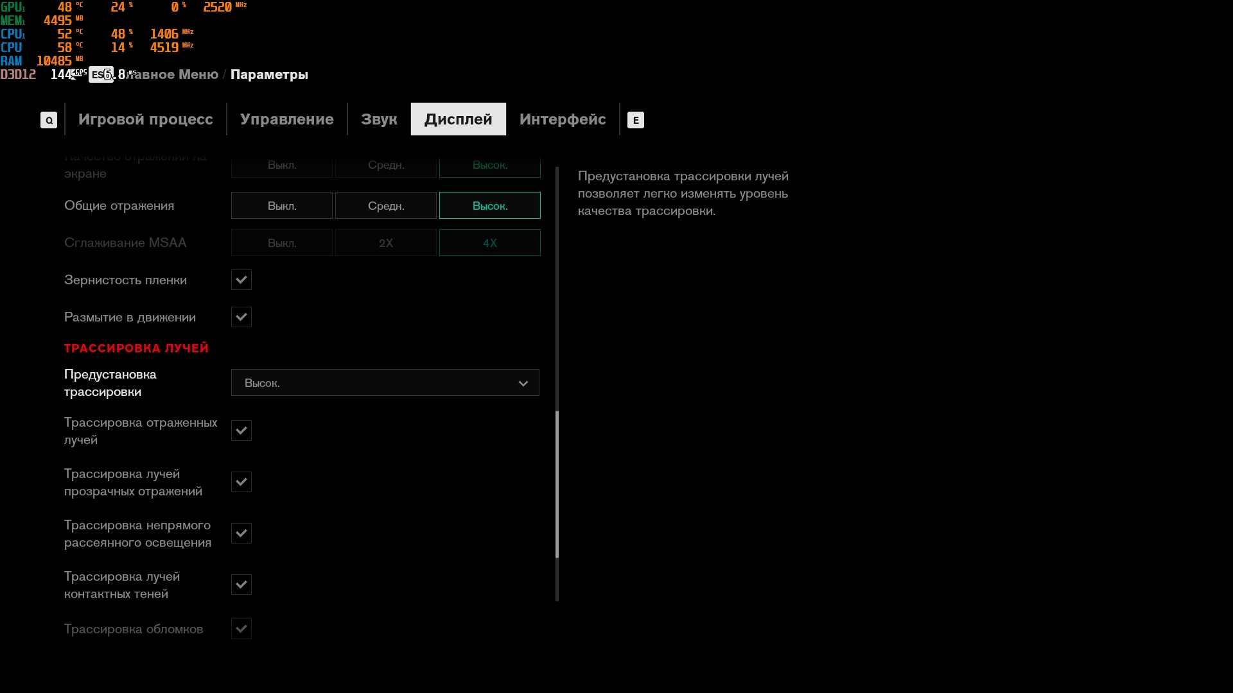Open the Интерфейс tab
Image resolution: width=1233 pixels, height=693 pixels.
click(563, 119)
